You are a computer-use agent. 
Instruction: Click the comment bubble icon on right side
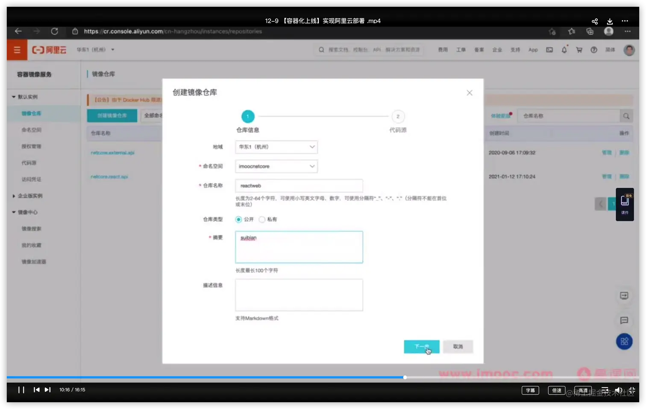(624, 321)
